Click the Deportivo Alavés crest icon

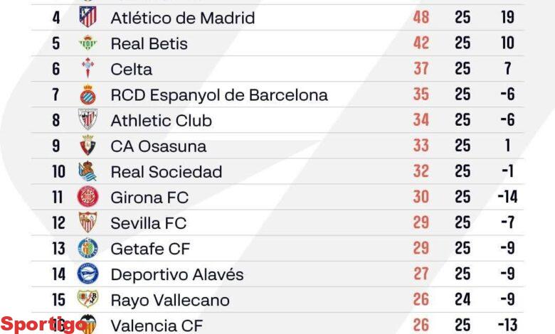click(88, 274)
